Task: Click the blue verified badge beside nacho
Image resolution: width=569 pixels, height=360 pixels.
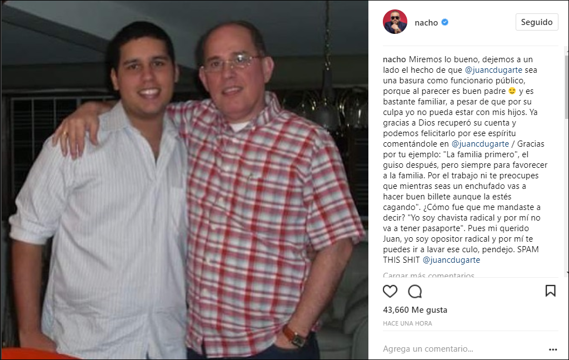Action: (445, 22)
